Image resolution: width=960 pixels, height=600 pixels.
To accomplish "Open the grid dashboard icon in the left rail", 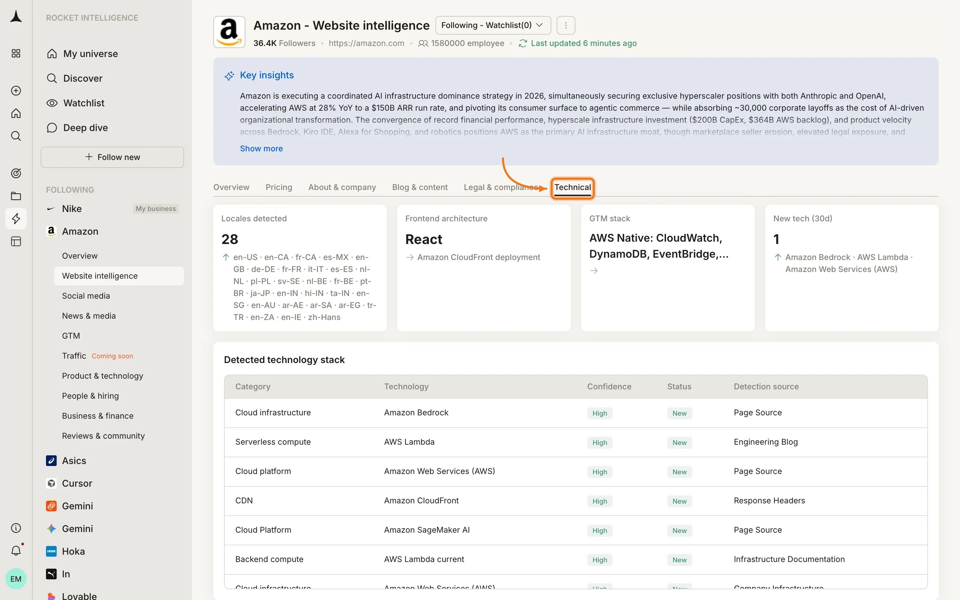I will tap(16, 53).
